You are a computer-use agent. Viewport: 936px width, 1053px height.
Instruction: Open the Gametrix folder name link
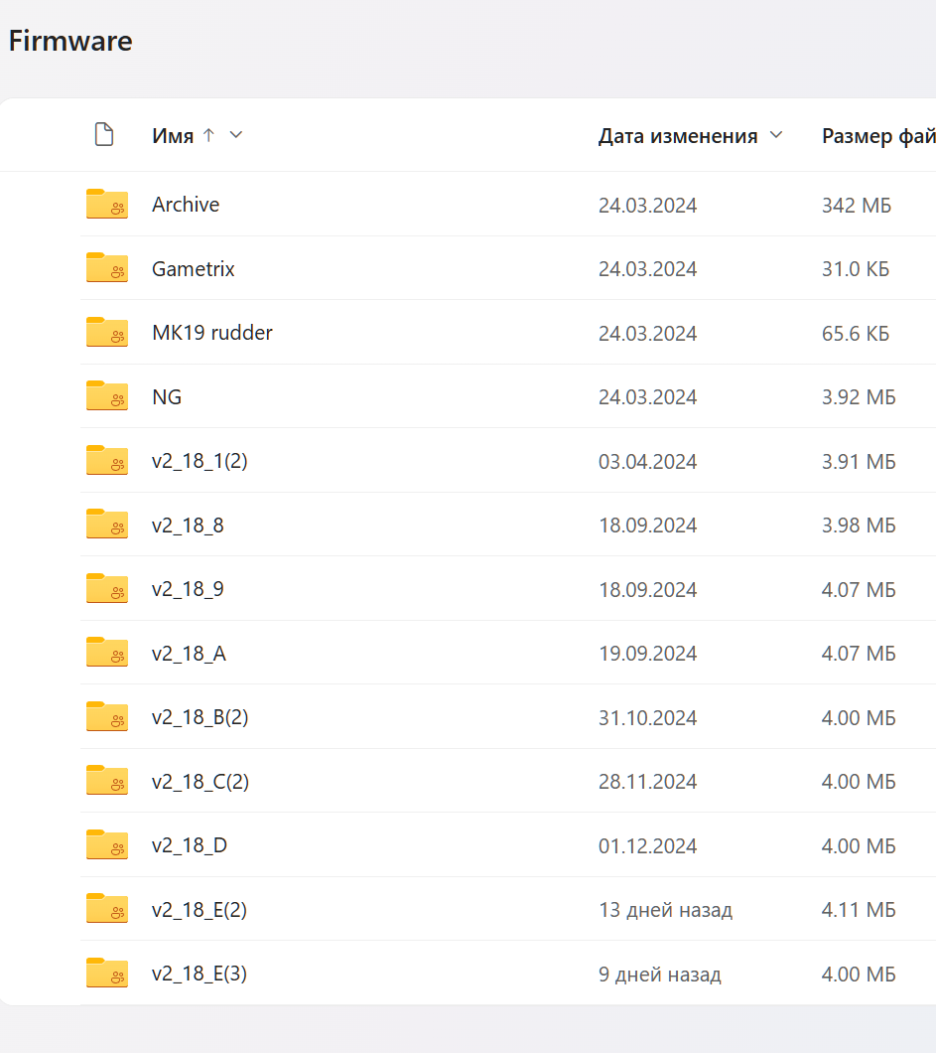(194, 268)
